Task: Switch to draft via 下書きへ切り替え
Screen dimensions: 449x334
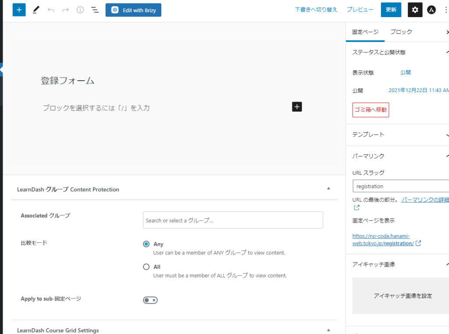Action: (316, 10)
